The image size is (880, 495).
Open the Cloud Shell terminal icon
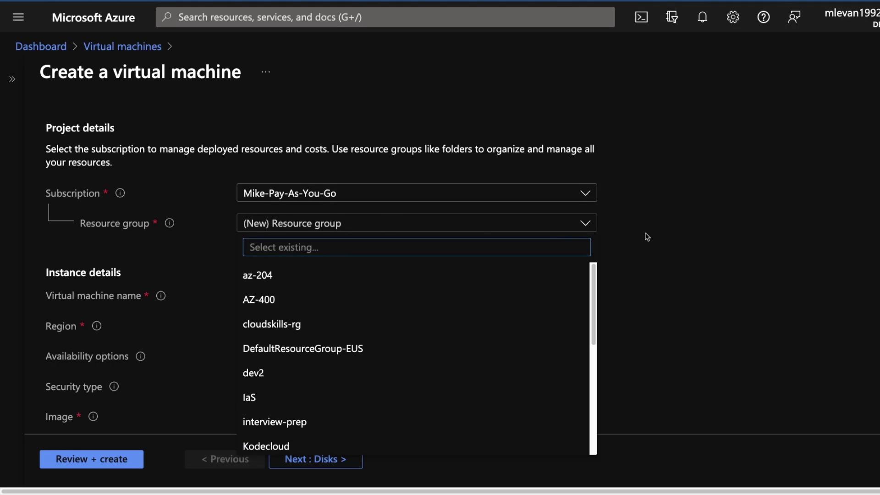tap(641, 17)
